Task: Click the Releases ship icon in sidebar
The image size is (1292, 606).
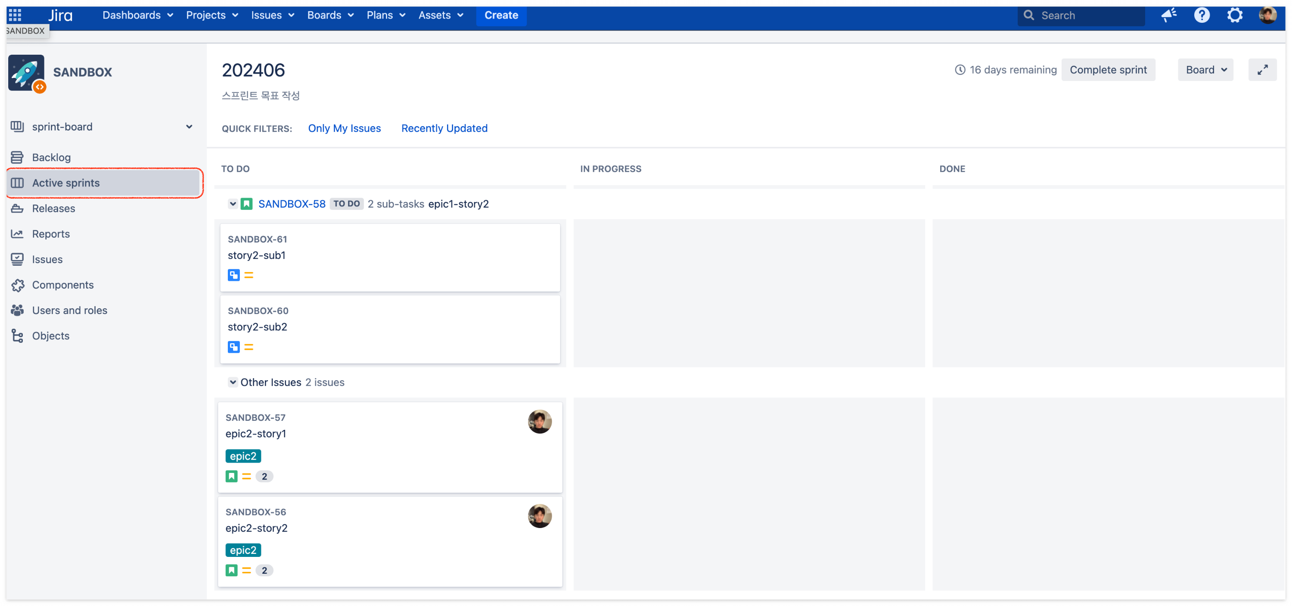Action: click(x=18, y=208)
